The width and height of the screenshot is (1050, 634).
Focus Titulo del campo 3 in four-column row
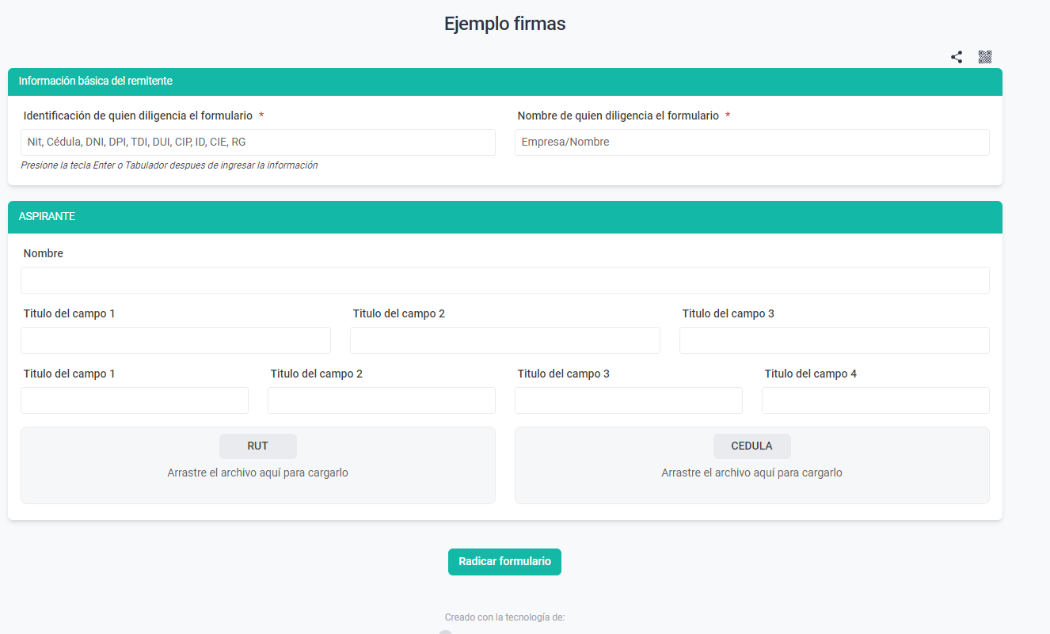point(628,401)
